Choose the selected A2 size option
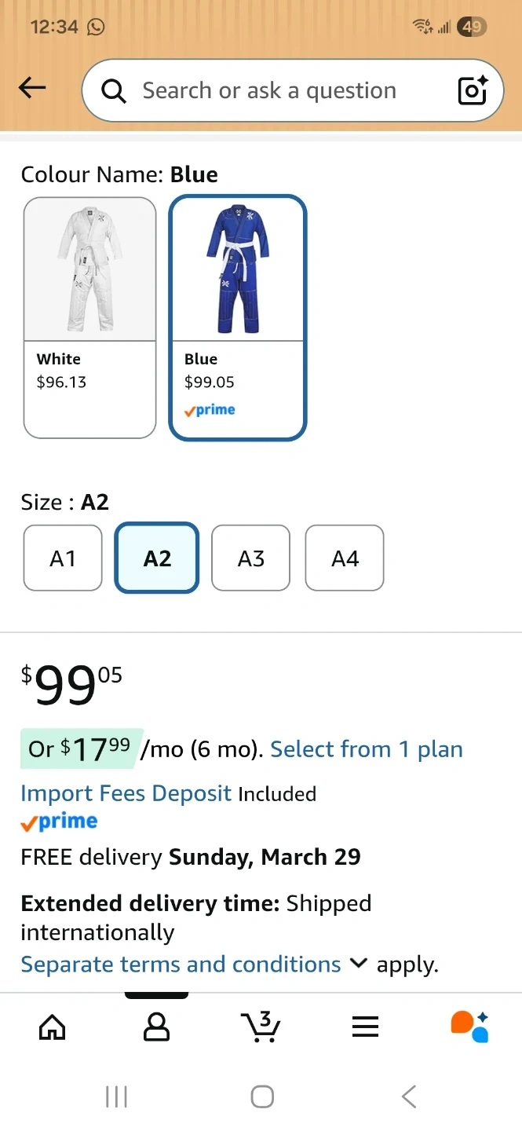The width and height of the screenshot is (522, 1131). pos(157,558)
